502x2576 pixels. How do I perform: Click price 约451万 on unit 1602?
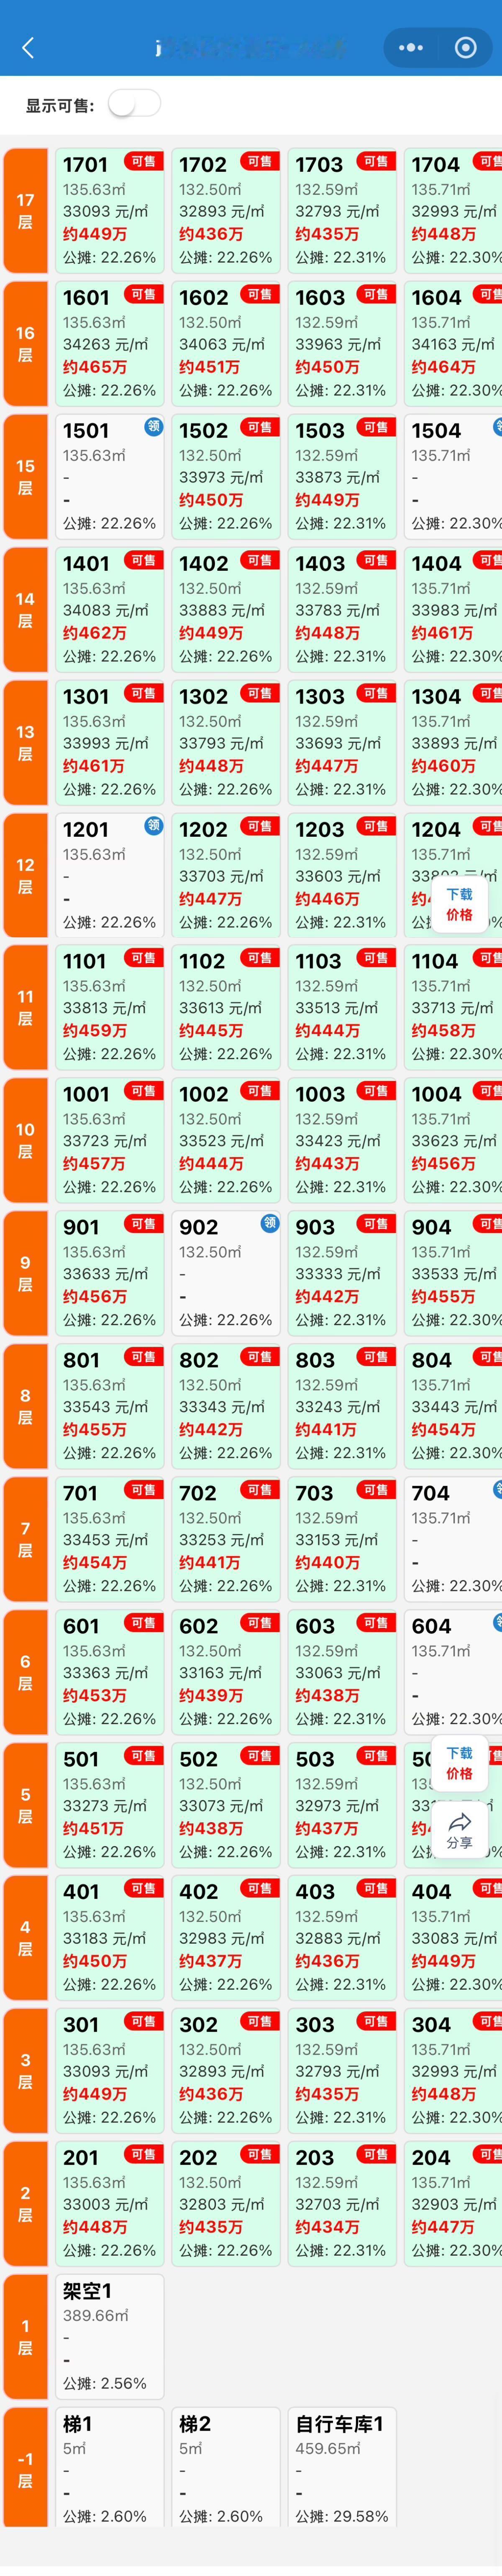pyautogui.click(x=210, y=367)
